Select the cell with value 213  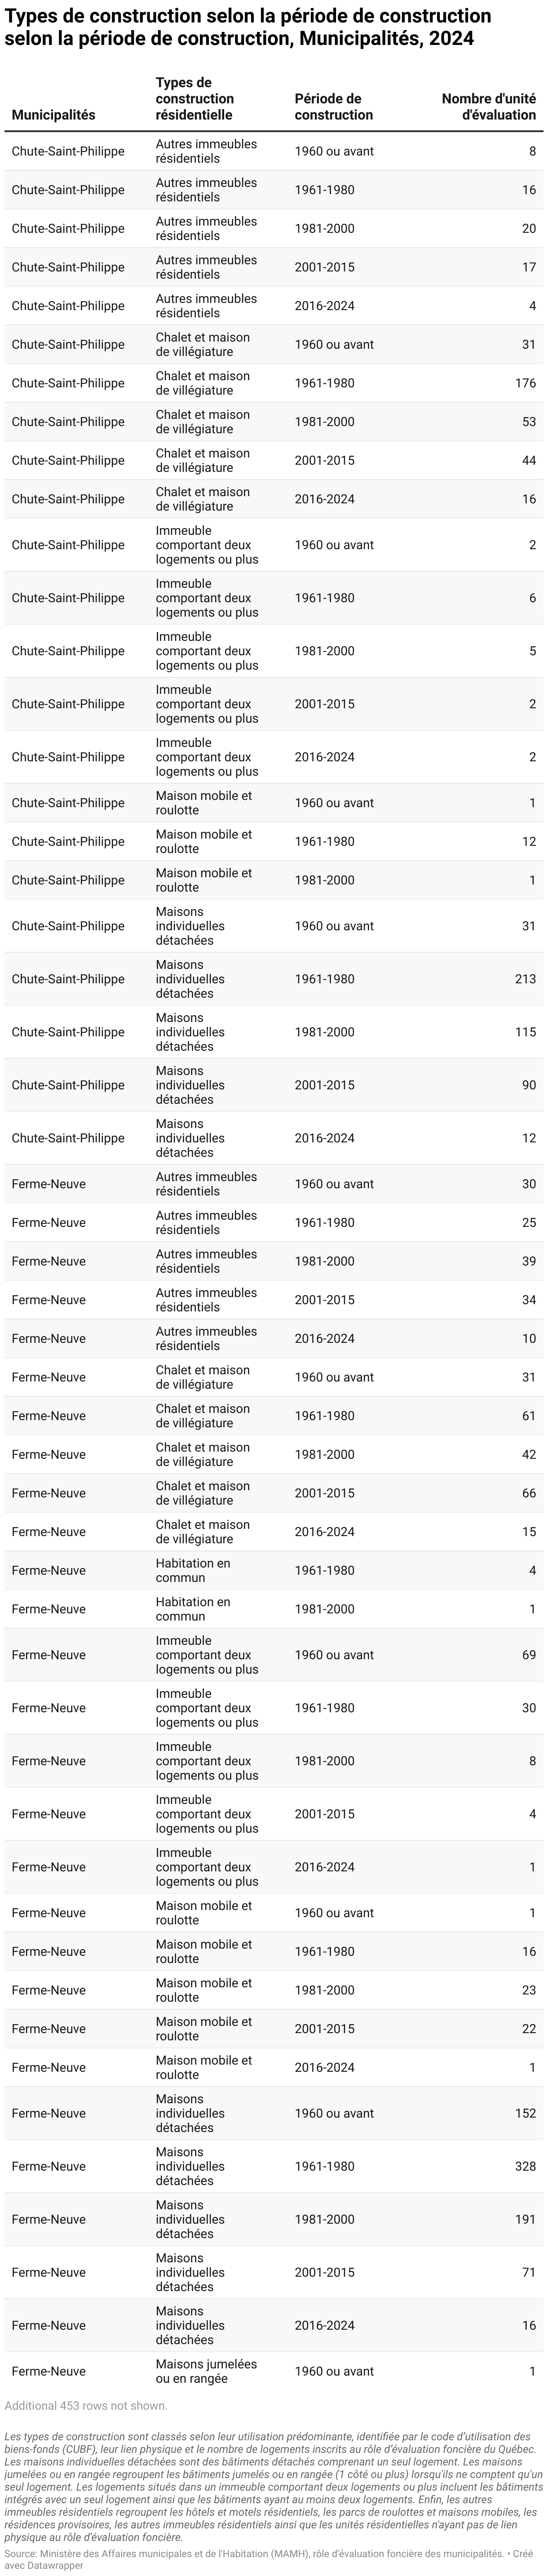[x=525, y=979]
